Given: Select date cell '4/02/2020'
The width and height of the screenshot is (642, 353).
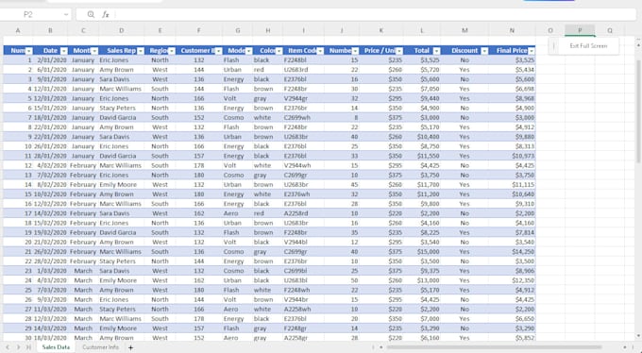Looking at the screenshot, I should (50, 165).
